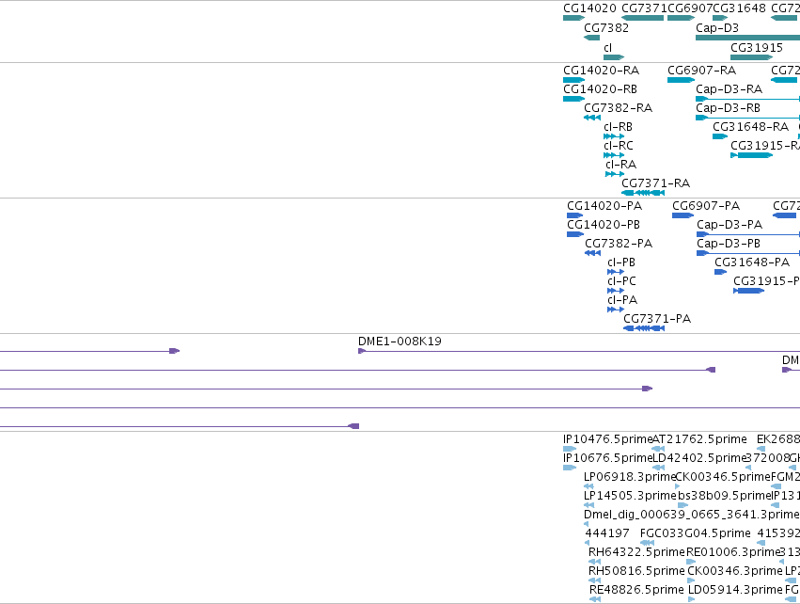This screenshot has width=800, height=604.
Task: Open the cl-PC protein
Action: pos(622,282)
